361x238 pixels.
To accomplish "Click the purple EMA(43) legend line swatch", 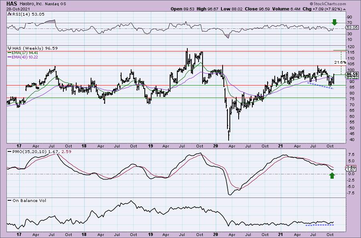I will (x=10, y=57).
